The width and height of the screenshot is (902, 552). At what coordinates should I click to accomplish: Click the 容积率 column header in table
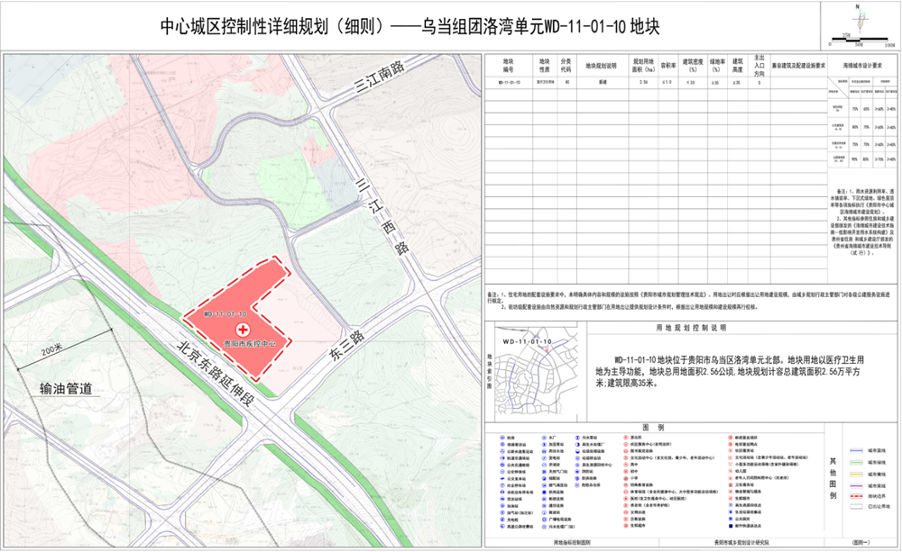pos(668,66)
